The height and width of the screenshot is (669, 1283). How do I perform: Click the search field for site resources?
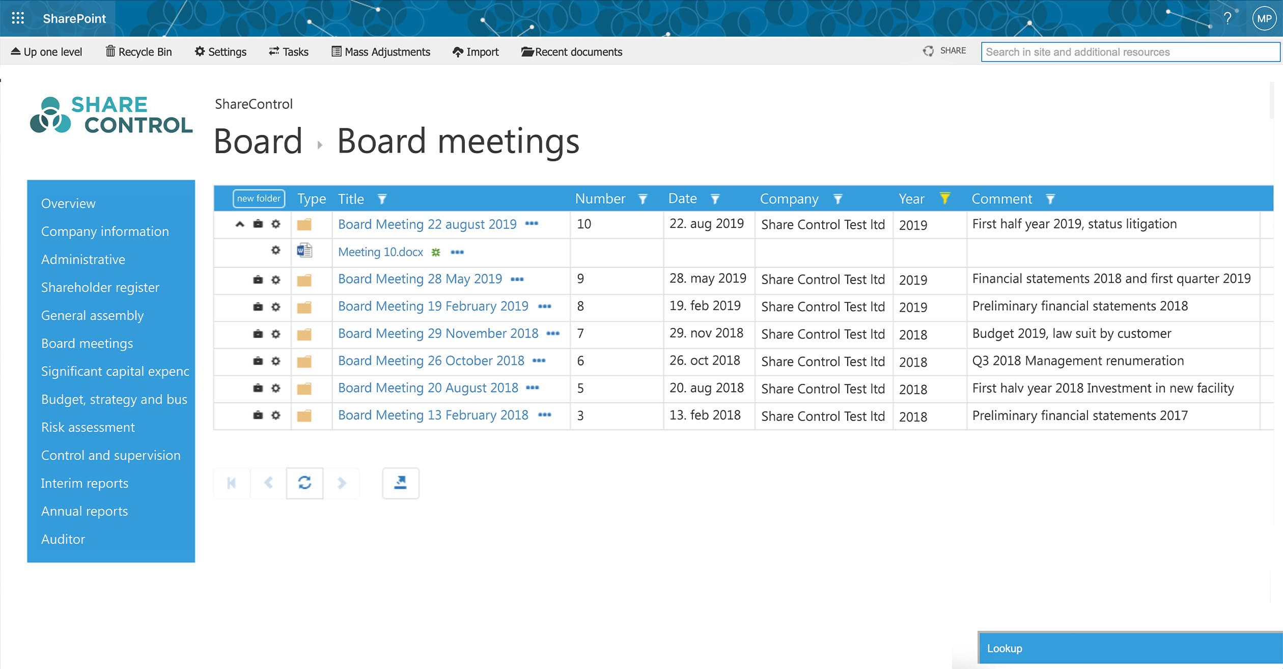coord(1129,51)
